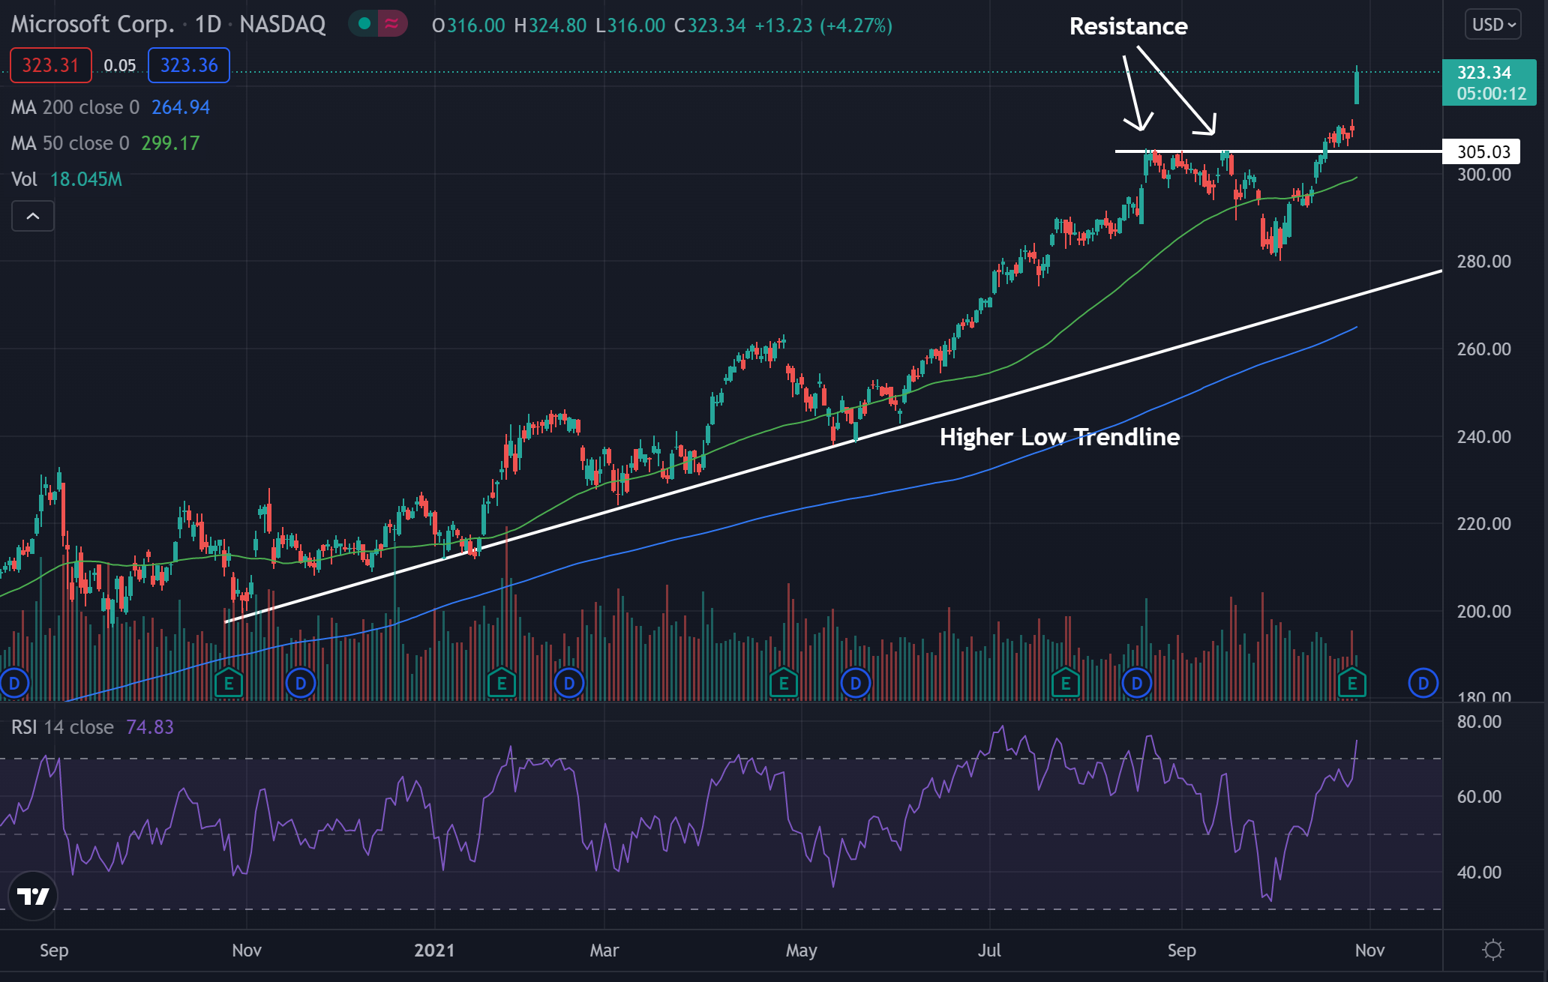Click the upcoming dividend marker past the last candle
Viewport: 1548px width, 982px height.
point(1423,683)
